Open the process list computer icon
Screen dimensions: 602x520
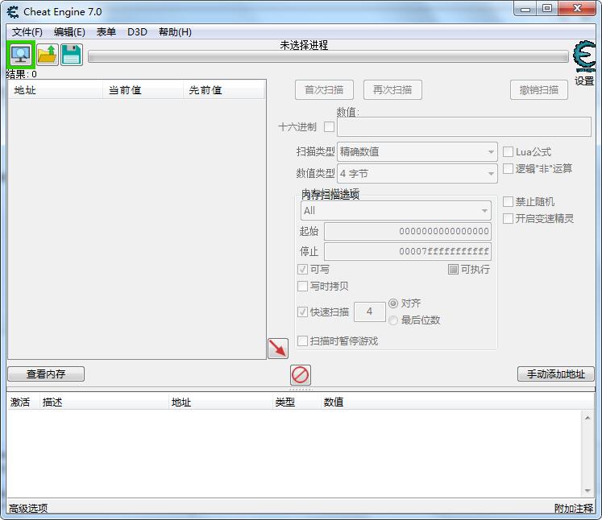click(21, 55)
